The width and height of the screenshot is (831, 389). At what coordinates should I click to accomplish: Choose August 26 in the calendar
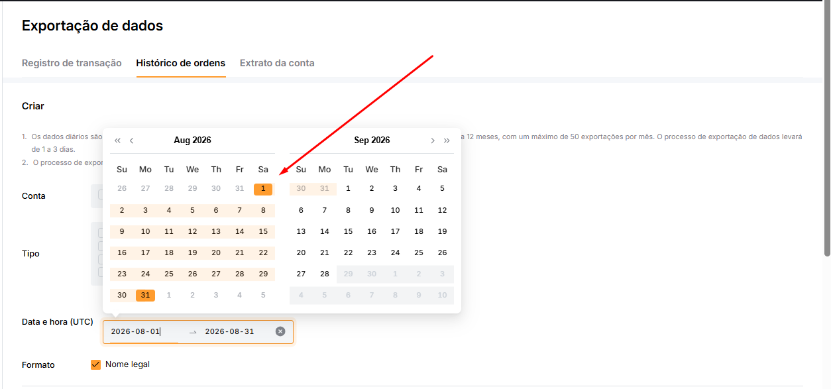click(x=192, y=274)
